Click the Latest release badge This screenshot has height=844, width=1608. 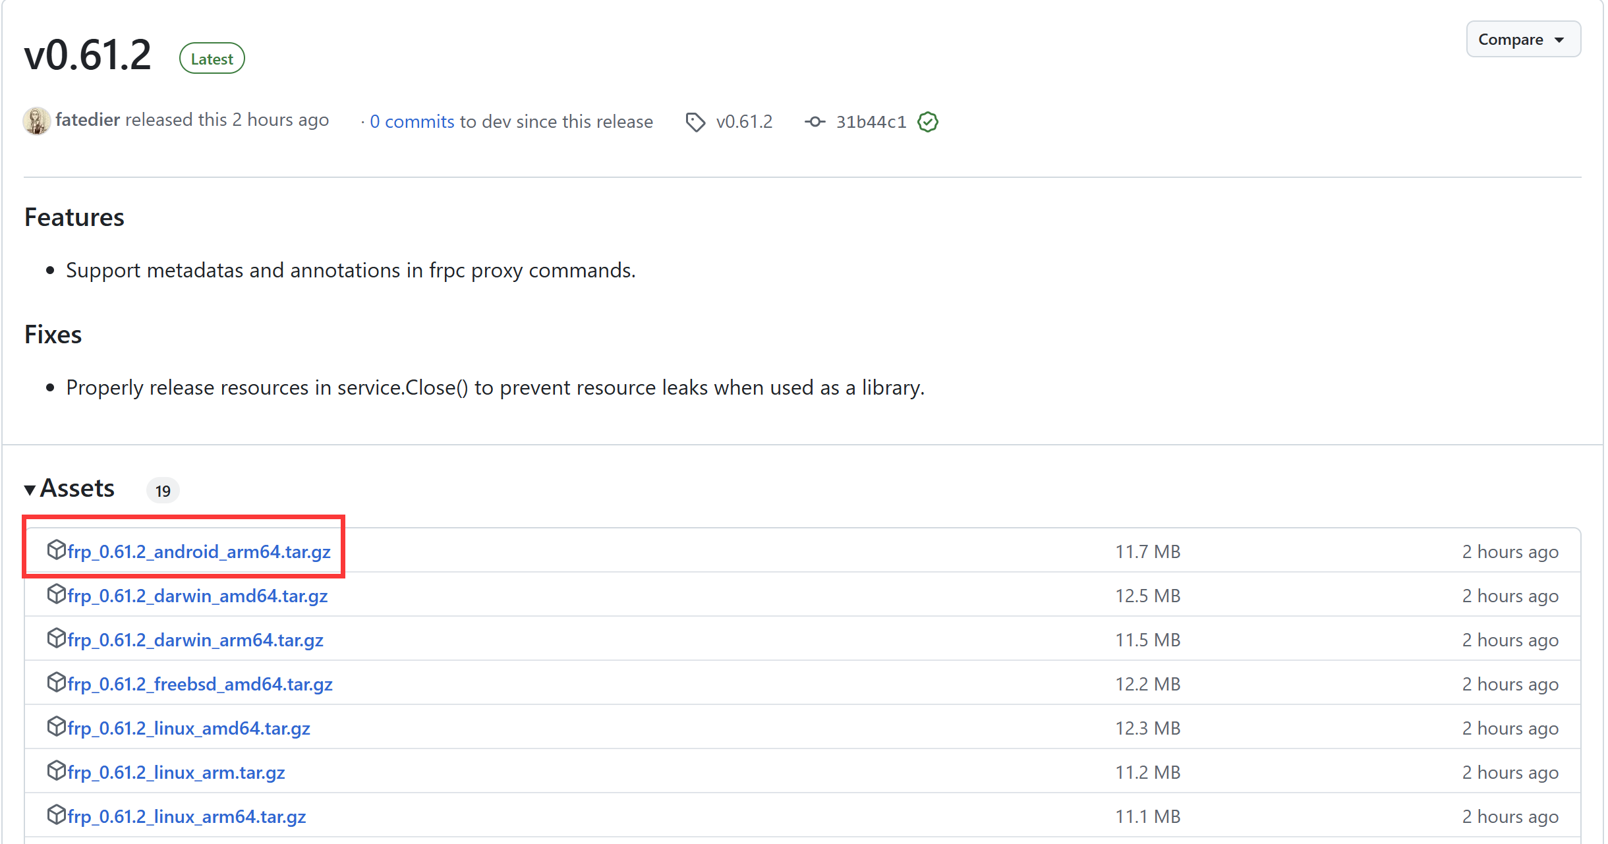coord(212,59)
